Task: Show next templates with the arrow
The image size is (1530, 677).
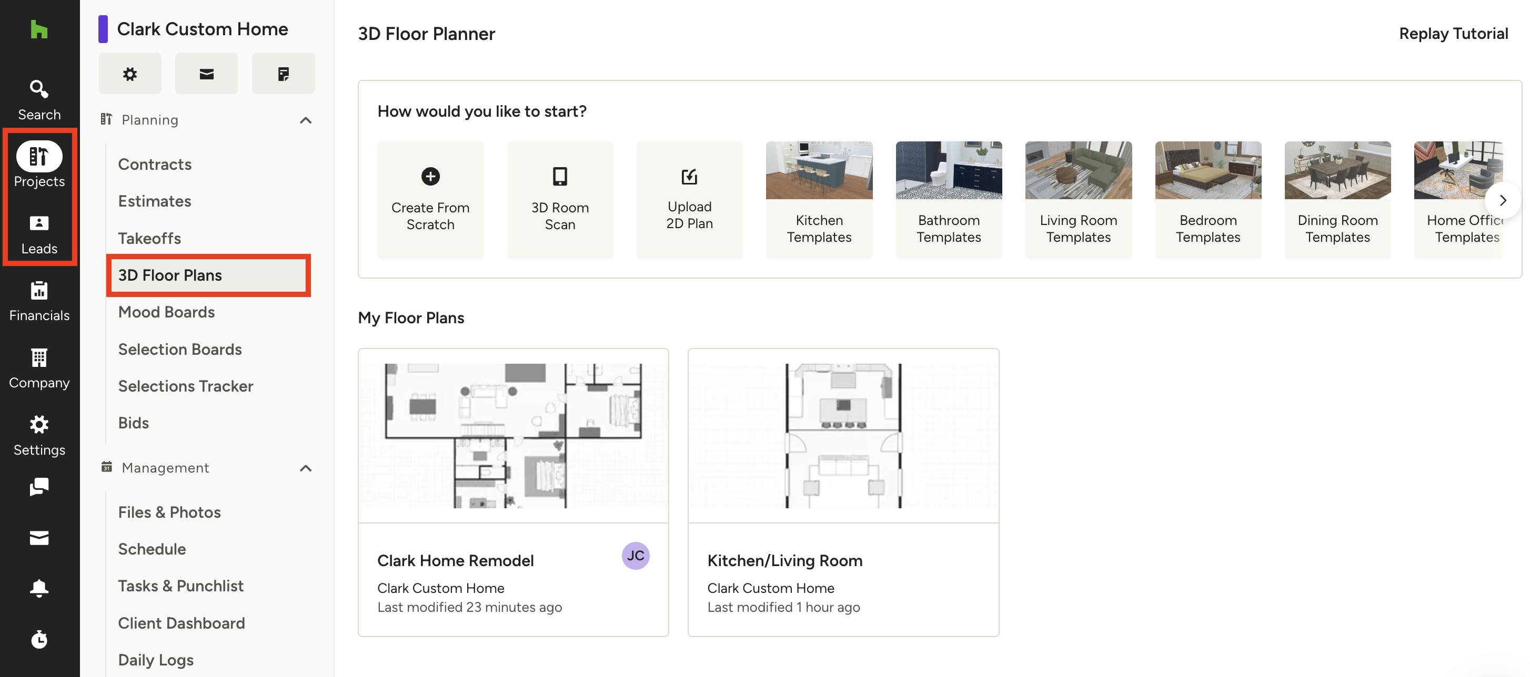Action: (x=1502, y=201)
